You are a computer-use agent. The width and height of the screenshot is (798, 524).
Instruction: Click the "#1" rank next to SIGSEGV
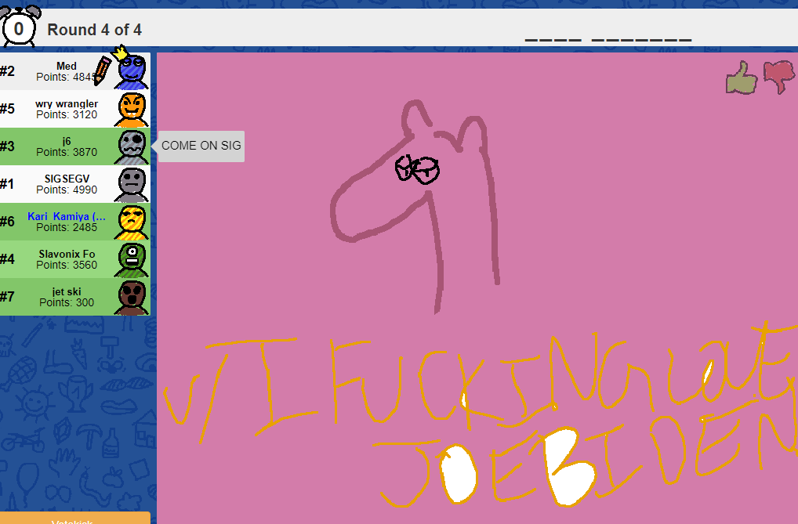[x=7, y=184]
